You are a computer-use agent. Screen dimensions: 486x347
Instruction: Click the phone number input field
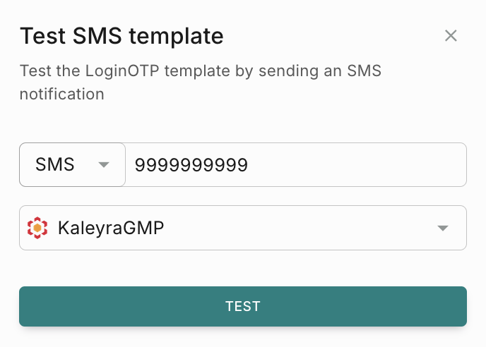(295, 165)
